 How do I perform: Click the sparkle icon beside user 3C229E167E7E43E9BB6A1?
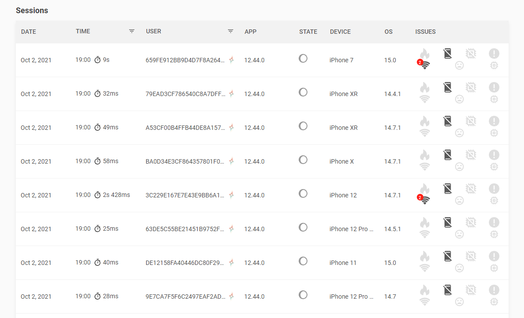231,195
